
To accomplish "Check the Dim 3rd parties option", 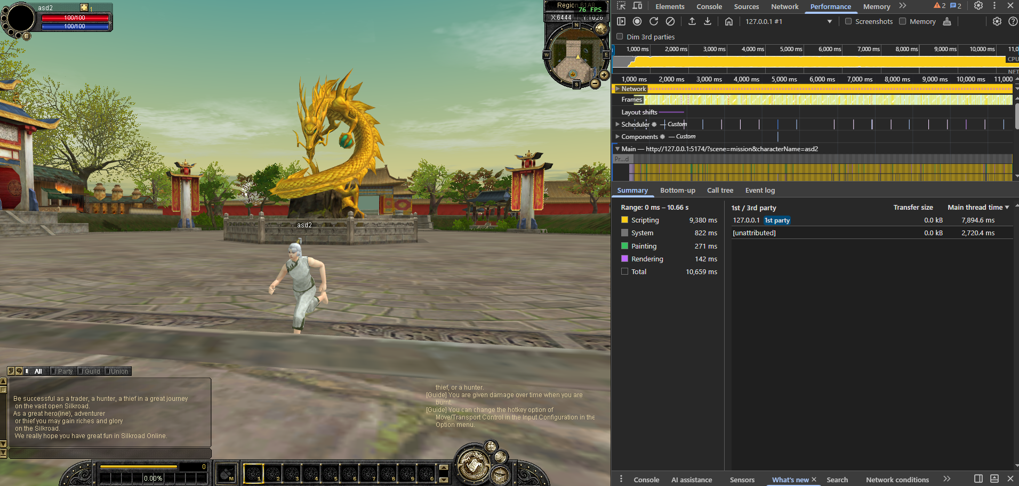I will (x=620, y=37).
